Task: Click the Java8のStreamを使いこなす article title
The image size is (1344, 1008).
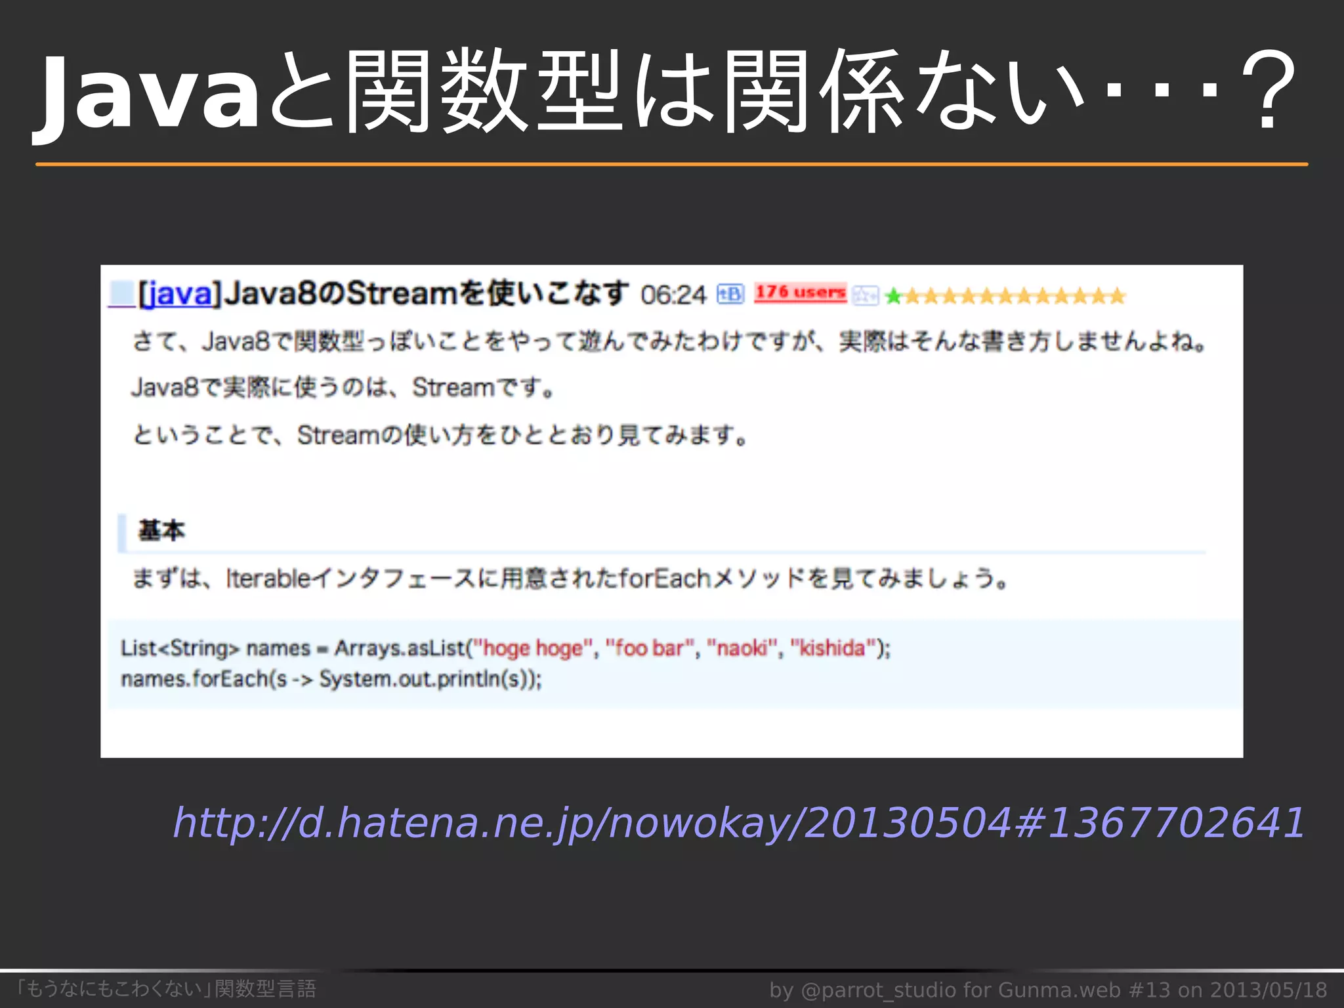Action: click(x=426, y=293)
